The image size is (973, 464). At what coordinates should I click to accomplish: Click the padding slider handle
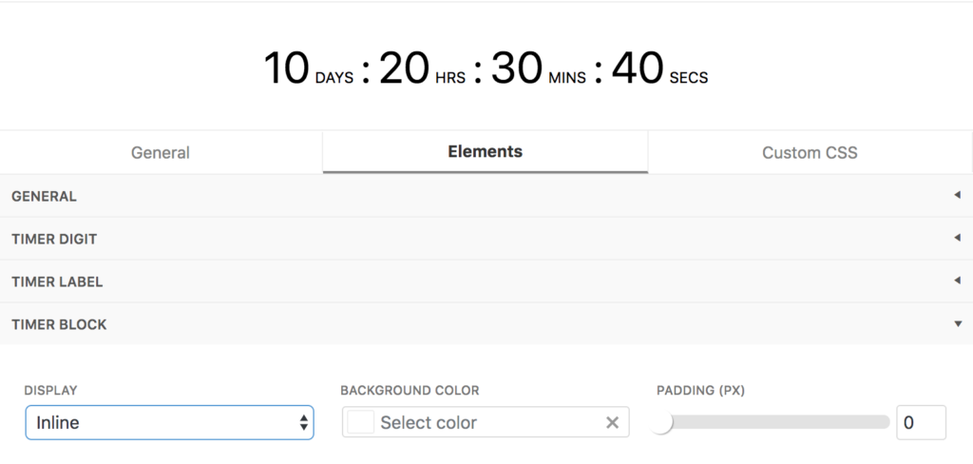pyautogui.click(x=661, y=422)
